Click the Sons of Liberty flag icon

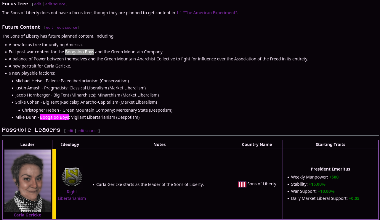click(242, 184)
